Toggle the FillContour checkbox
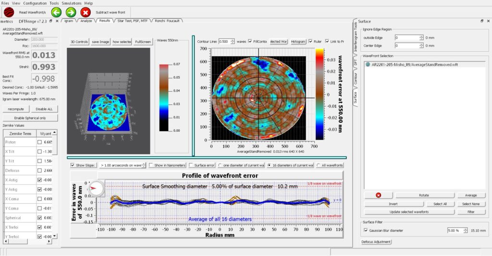 point(250,41)
